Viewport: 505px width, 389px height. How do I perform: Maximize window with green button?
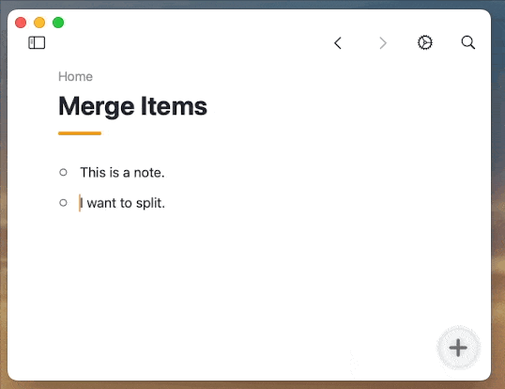[x=58, y=23]
